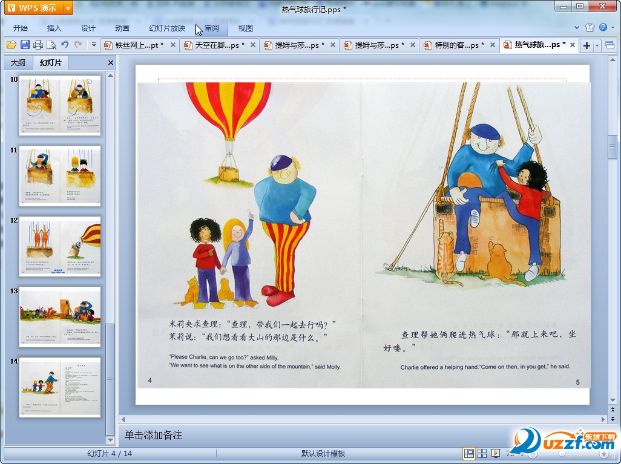Open the WPS 演示 application menu button

click(33, 7)
